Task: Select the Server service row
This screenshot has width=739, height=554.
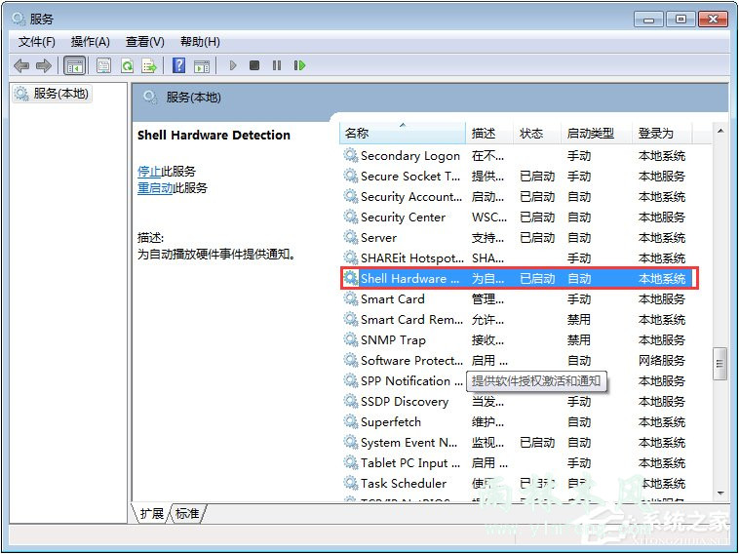Action: pyautogui.click(x=516, y=238)
